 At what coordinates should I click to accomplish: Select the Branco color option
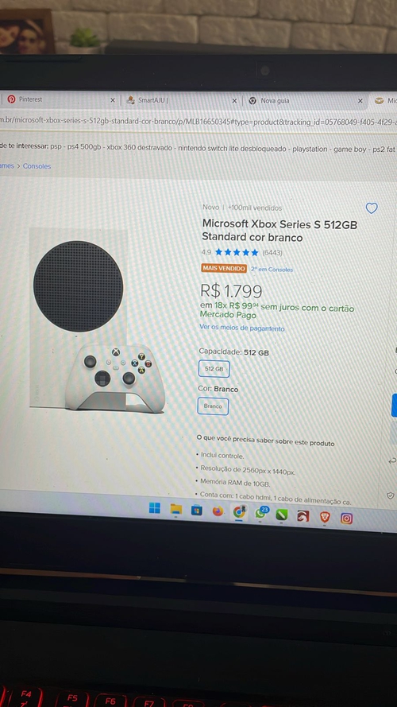pyautogui.click(x=213, y=406)
